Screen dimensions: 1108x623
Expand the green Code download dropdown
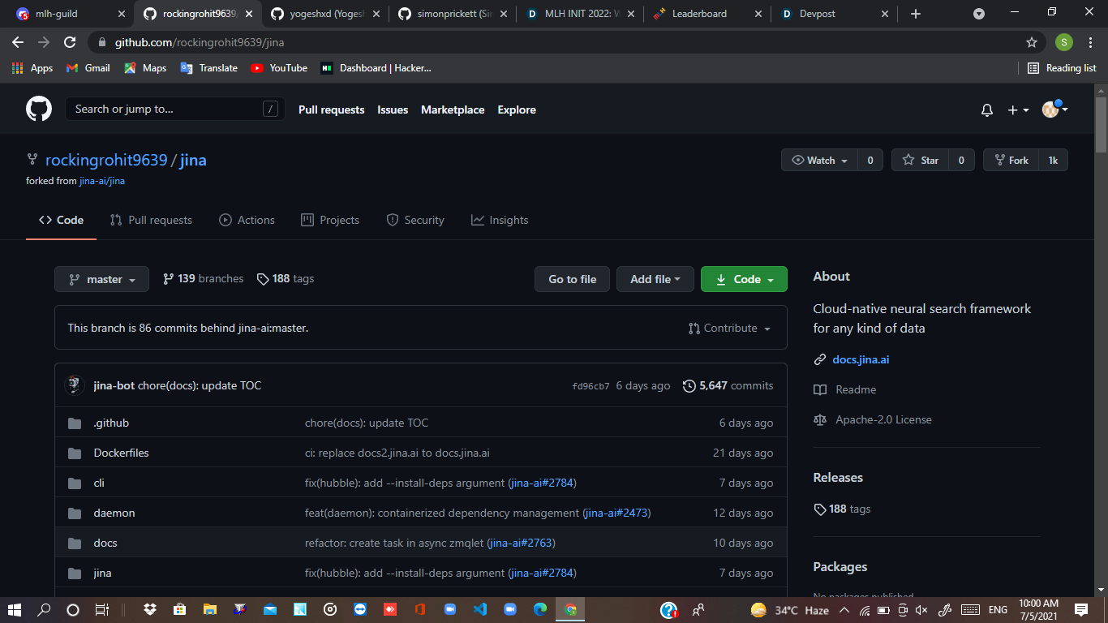[x=744, y=279]
